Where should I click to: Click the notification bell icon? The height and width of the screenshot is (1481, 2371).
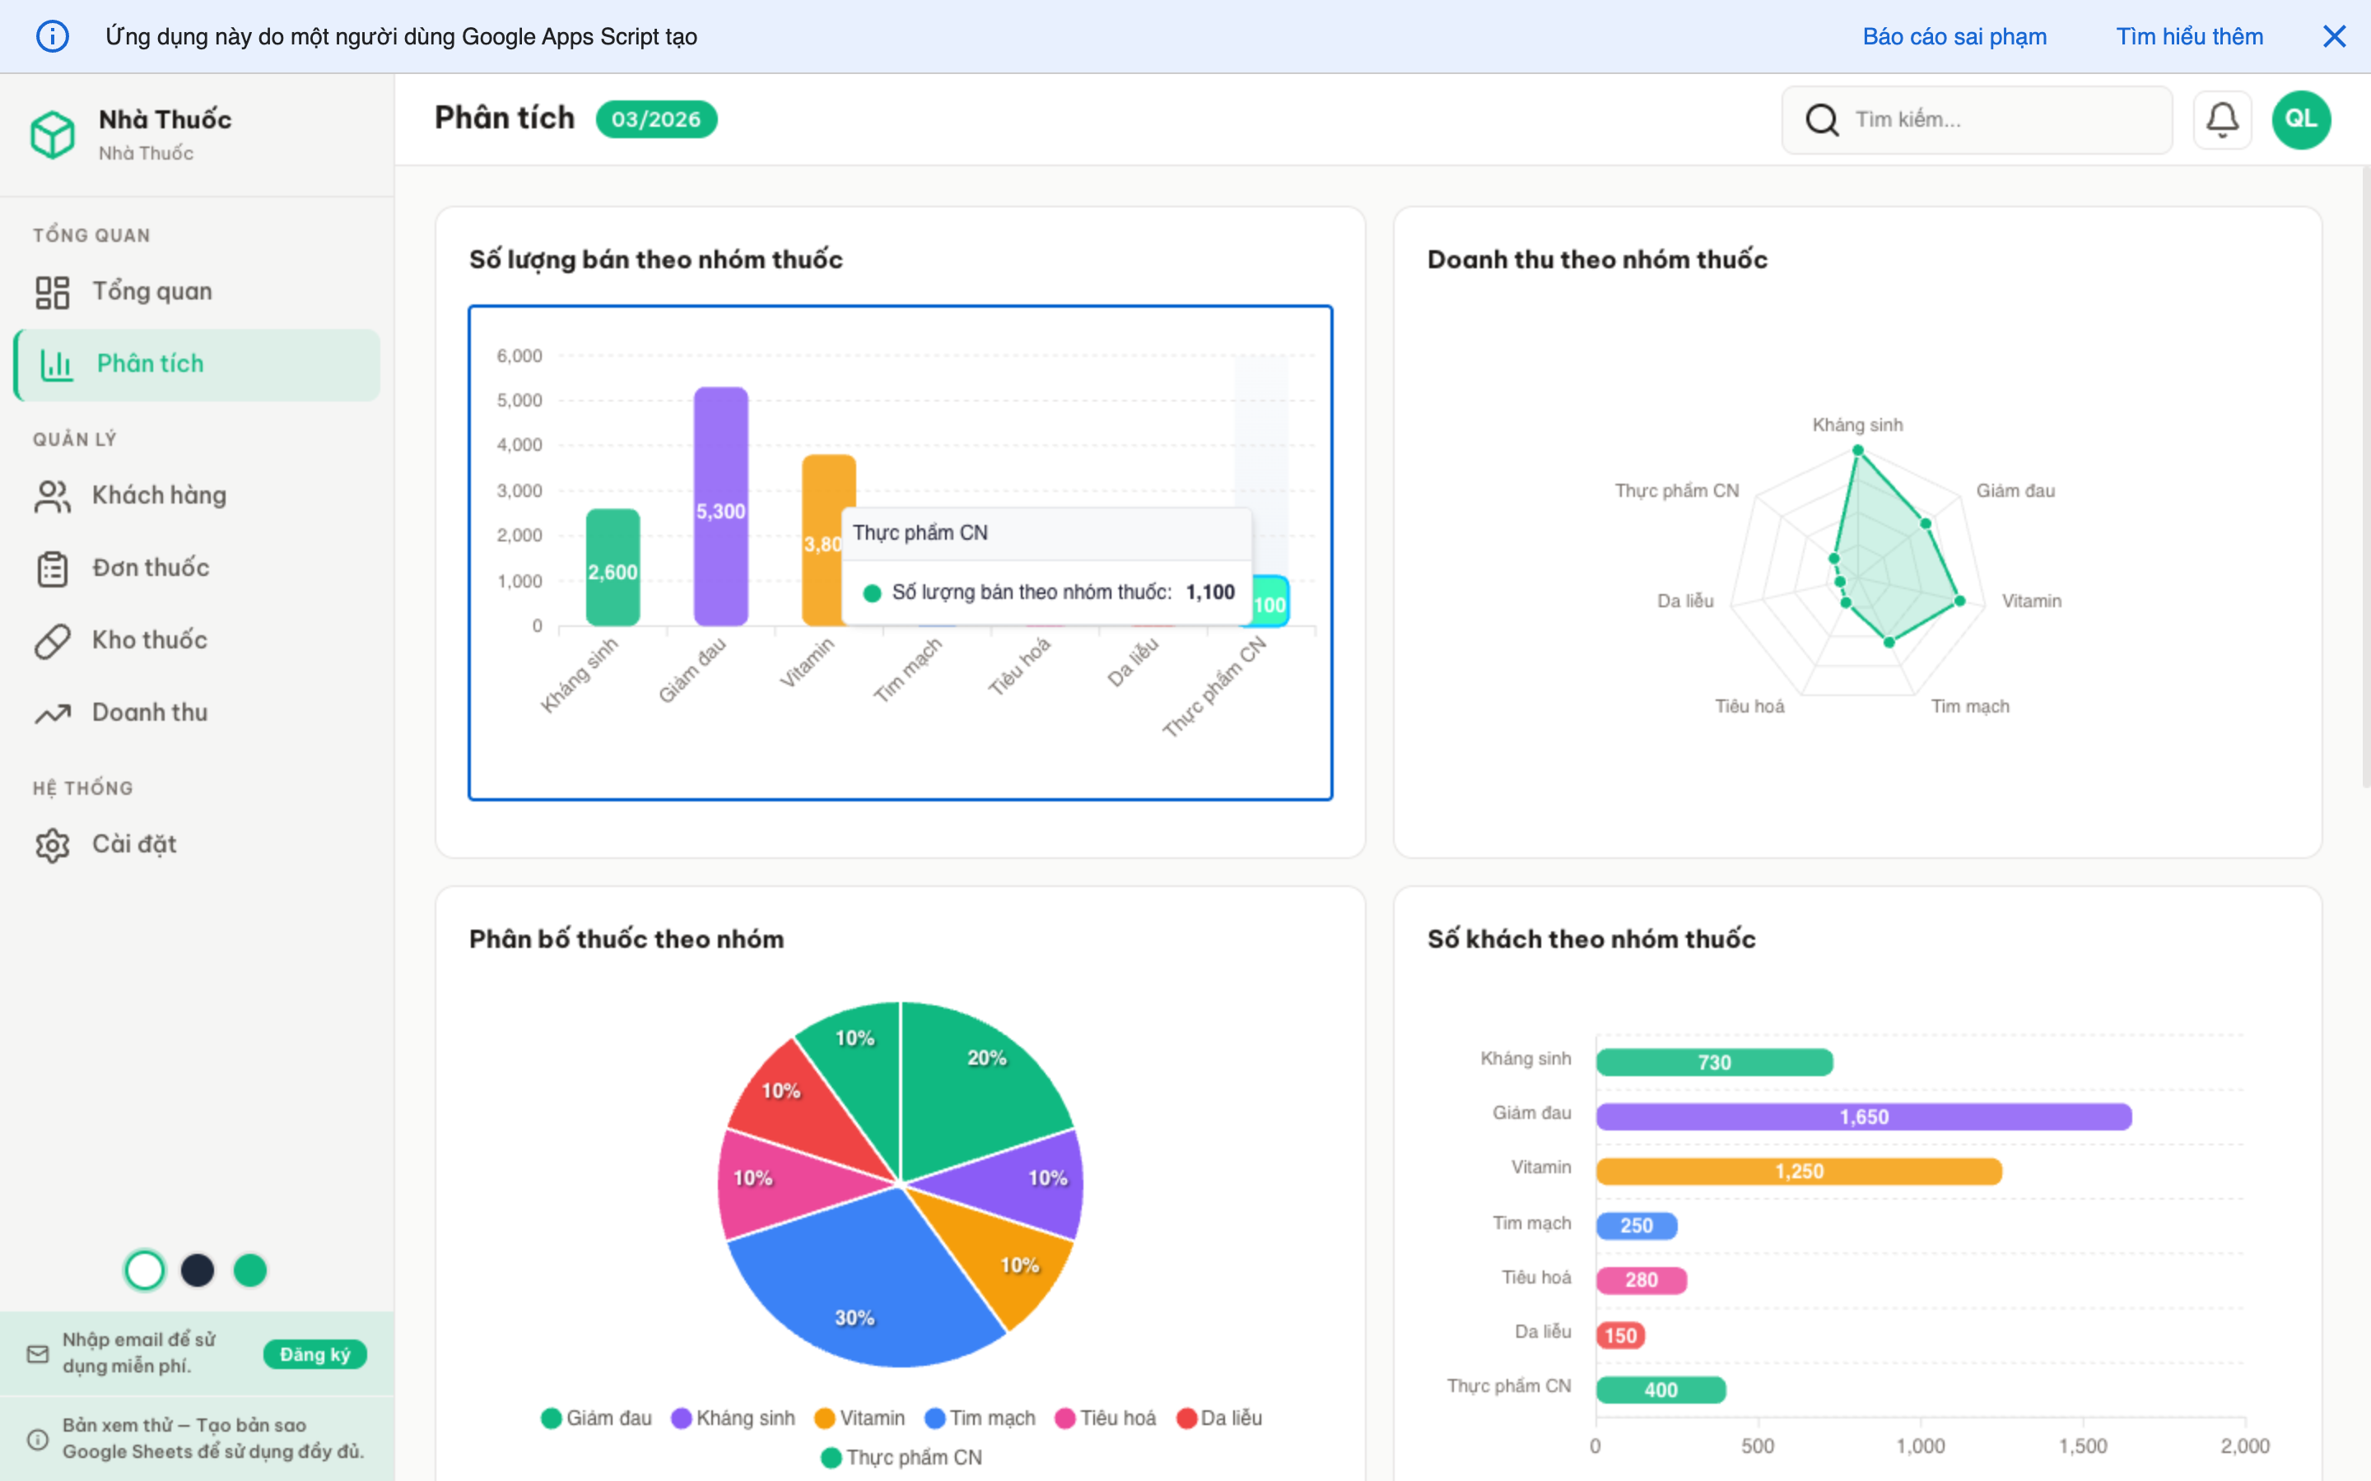pyautogui.click(x=2221, y=119)
